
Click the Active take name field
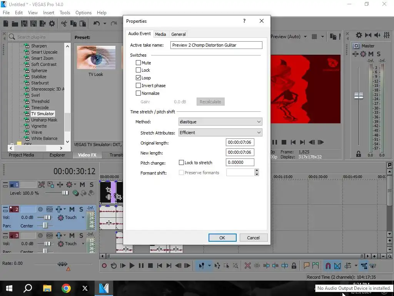[216, 45]
